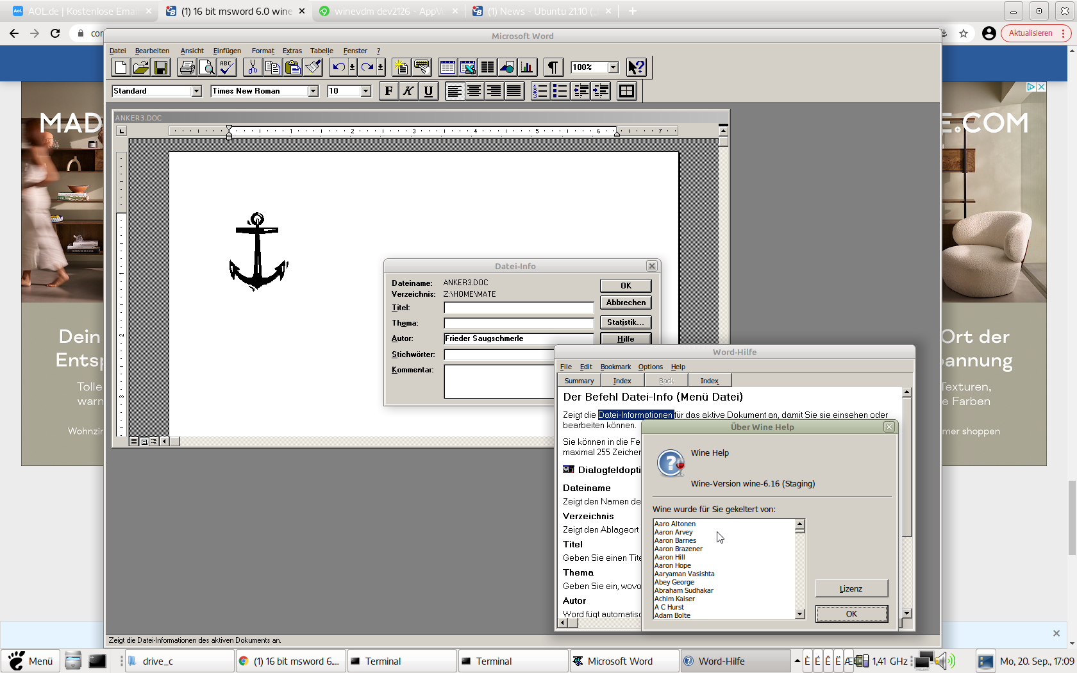Click the increase indent icon
The height and width of the screenshot is (673, 1077).
coord(601,91)
